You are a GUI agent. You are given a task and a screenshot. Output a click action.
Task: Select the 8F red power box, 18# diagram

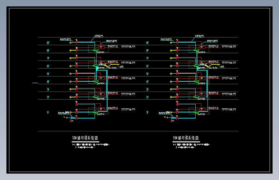[102, 47]
